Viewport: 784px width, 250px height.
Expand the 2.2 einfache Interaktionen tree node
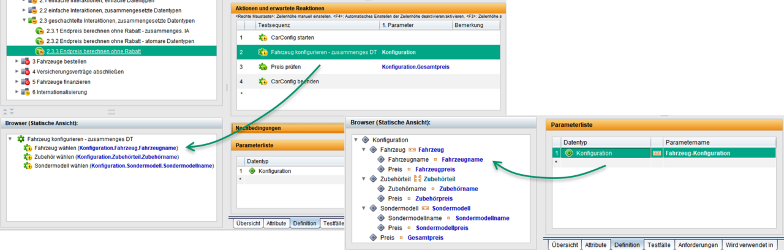[24, 10]
